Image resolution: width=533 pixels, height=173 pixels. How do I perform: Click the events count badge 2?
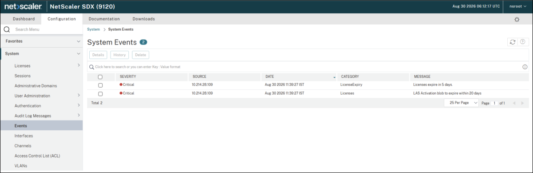click(143, 42)
